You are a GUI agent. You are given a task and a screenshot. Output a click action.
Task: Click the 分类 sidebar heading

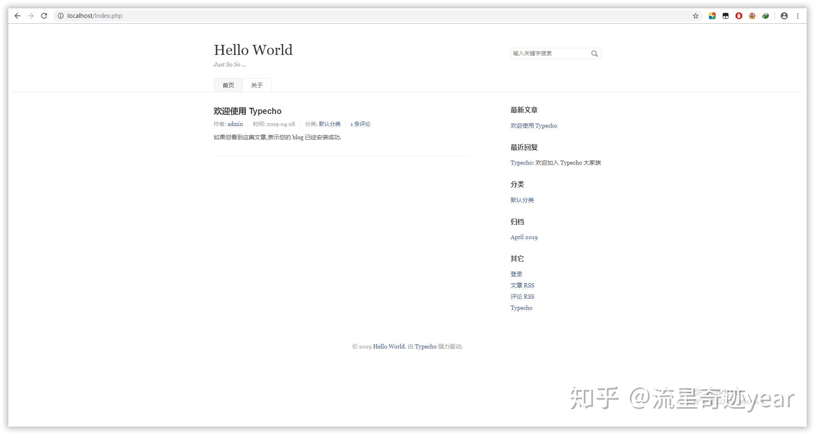[517, 184]
